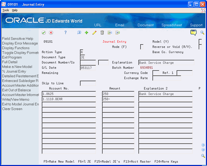Click the Reverse or Void field

coord(200,47)
